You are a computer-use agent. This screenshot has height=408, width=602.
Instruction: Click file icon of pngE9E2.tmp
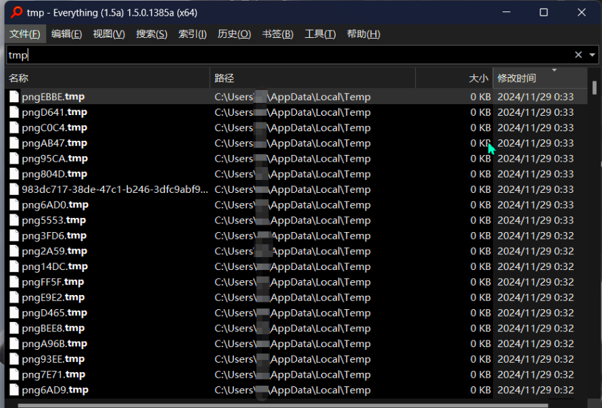tap(14, 297)
